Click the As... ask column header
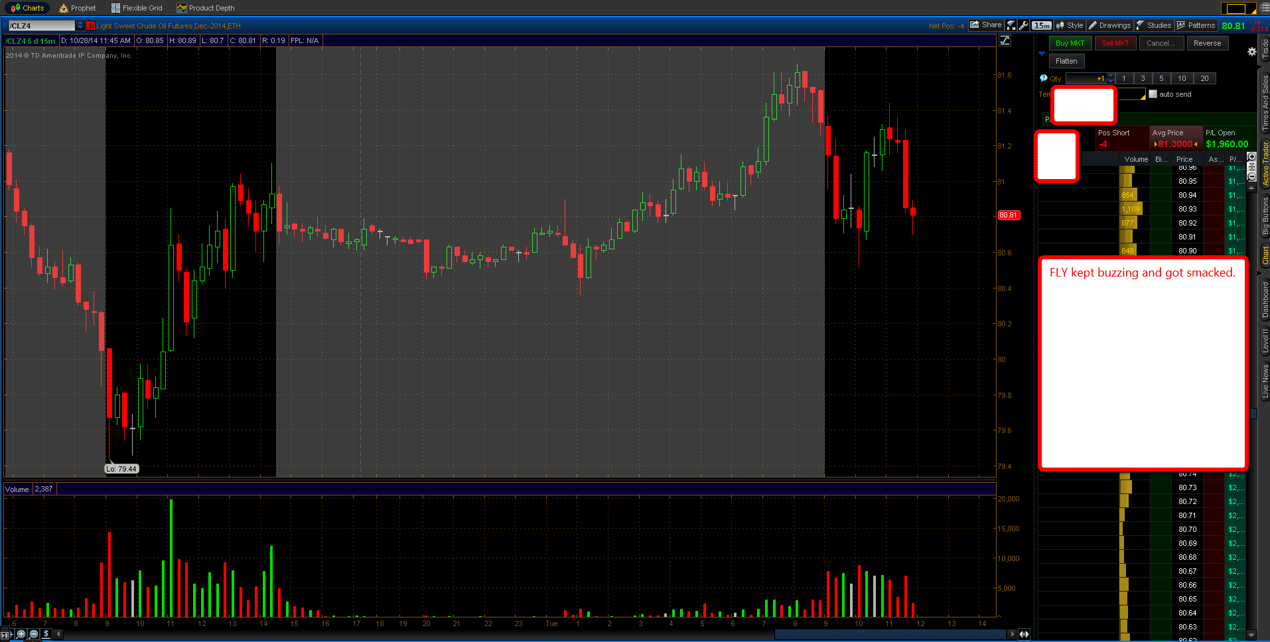 pos(1215,159)
